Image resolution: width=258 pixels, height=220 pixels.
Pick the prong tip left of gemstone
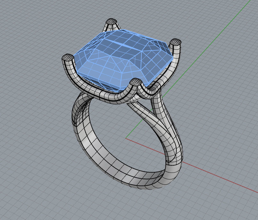[x=68, y=57]
